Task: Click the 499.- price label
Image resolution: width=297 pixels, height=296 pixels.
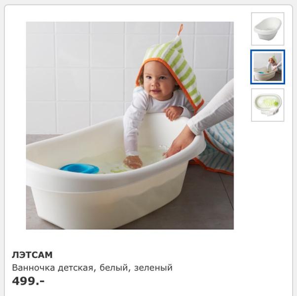Action: 28,281
